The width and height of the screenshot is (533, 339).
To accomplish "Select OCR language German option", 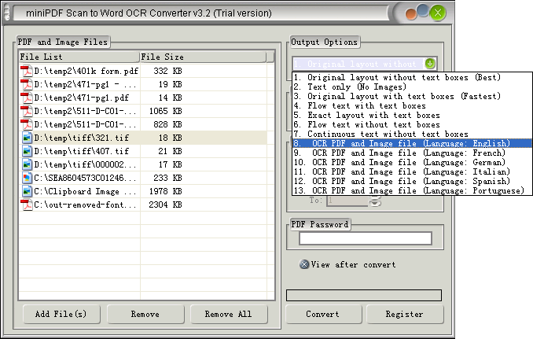I will 412,163.
